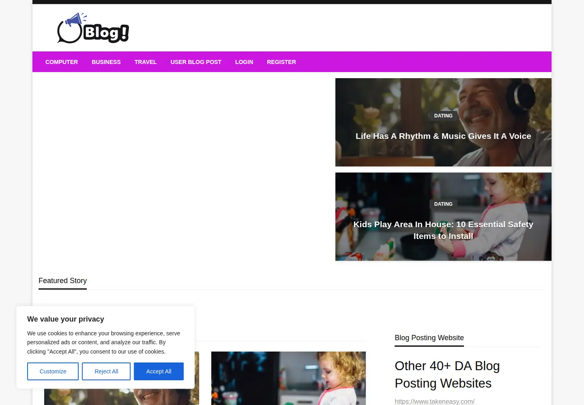Click the Blog! megaphone logo
Viewport: 584px width, 405px height.
(x=93, y=28)
